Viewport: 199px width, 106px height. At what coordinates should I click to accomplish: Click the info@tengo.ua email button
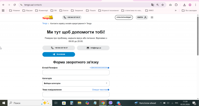click(93, 48)
